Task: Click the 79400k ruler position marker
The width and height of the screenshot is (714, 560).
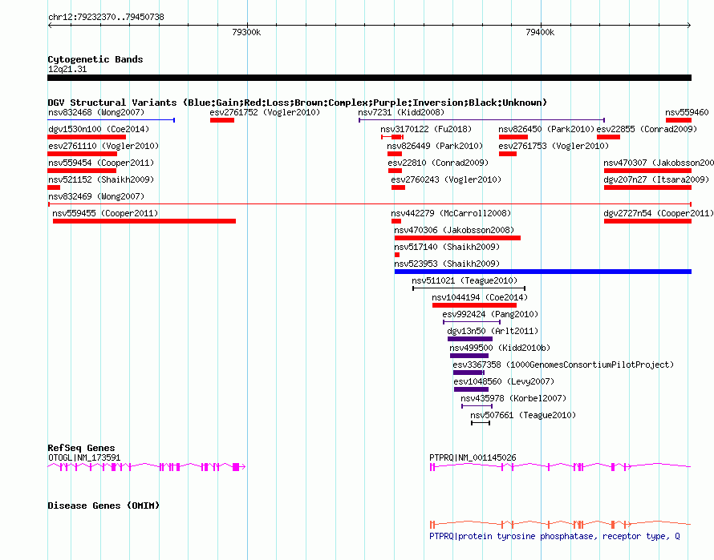Action: pyautogui.click(x=540, y=32)
